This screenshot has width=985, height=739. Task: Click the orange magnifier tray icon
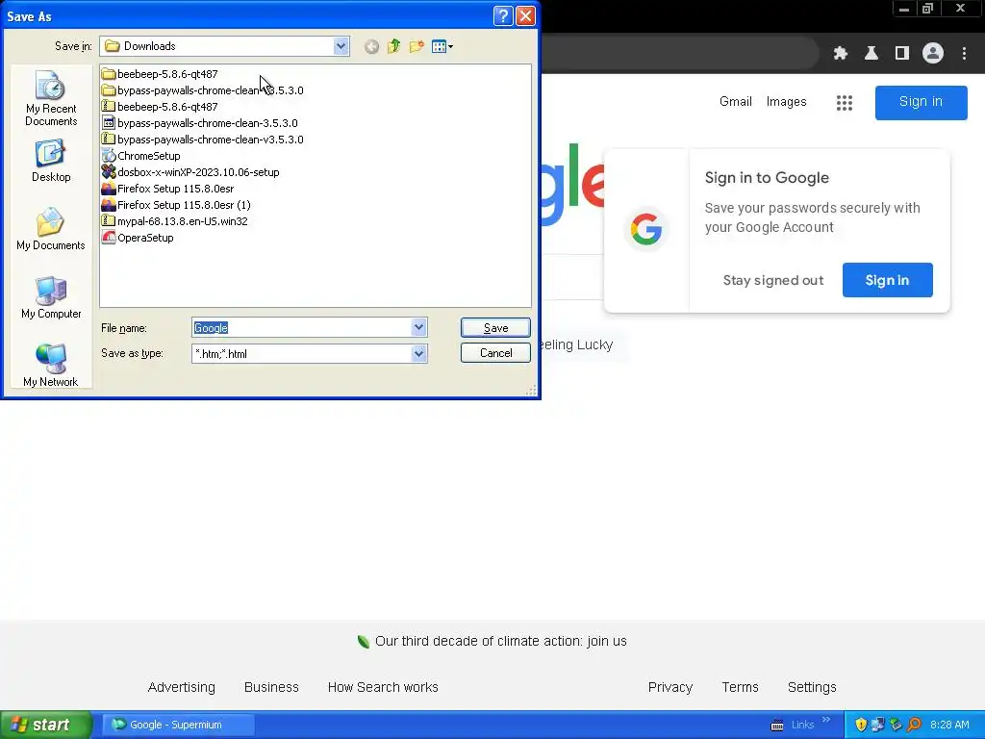pos(914,726)
